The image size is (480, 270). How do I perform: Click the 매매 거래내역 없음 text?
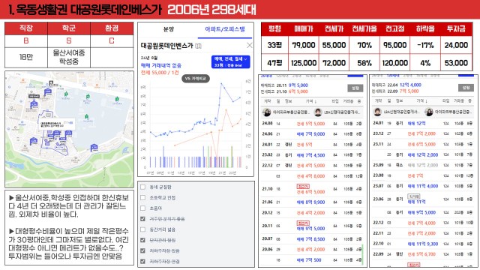tap(161, 65)
